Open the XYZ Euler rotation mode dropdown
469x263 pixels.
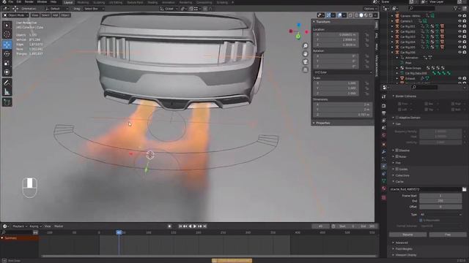343,72
